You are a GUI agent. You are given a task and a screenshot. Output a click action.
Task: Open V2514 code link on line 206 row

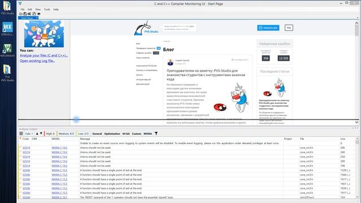[x=26, y=148]
